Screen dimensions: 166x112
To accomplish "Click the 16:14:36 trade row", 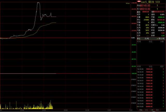I will click(x=151, y=69).
